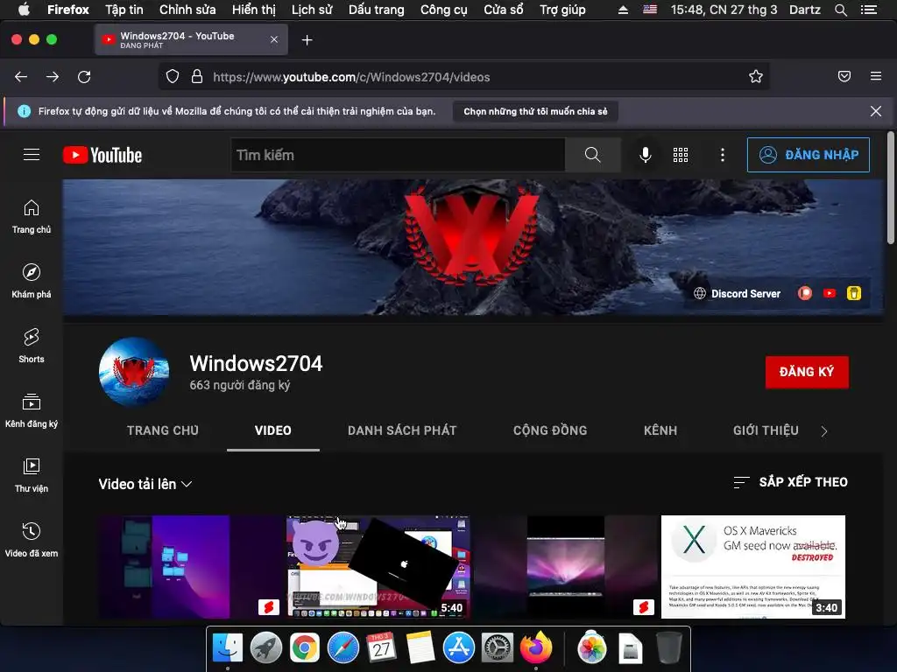Go forward with Firefox forward arrow
The height and width of the screenshot is (672, 897).
point(53,77)
